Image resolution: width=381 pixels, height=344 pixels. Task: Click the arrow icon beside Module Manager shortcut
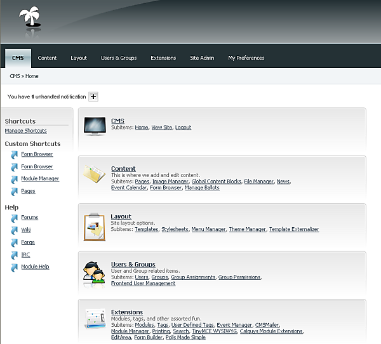click(x=15, y=179)
